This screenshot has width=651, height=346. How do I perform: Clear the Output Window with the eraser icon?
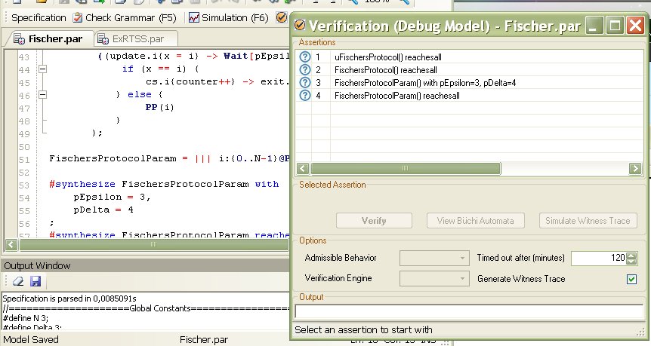point(18,281)
